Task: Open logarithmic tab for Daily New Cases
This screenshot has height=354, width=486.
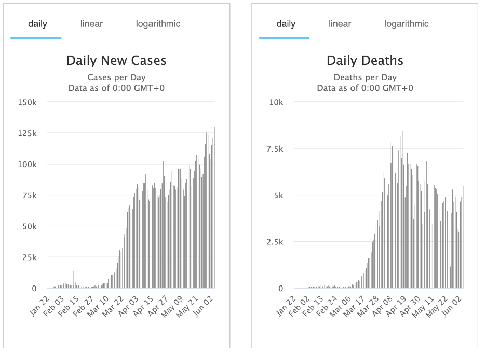Action: point(158,24)
